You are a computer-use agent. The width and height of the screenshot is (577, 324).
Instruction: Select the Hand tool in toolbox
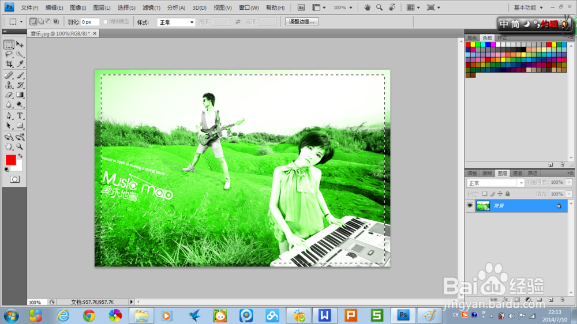(9, 147)
